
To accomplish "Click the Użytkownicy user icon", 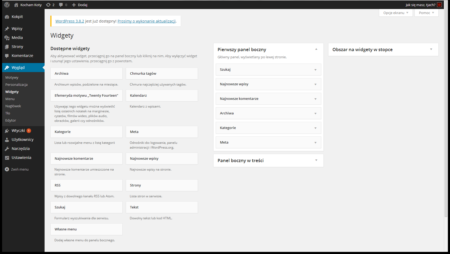I will (x=7, y=140).
